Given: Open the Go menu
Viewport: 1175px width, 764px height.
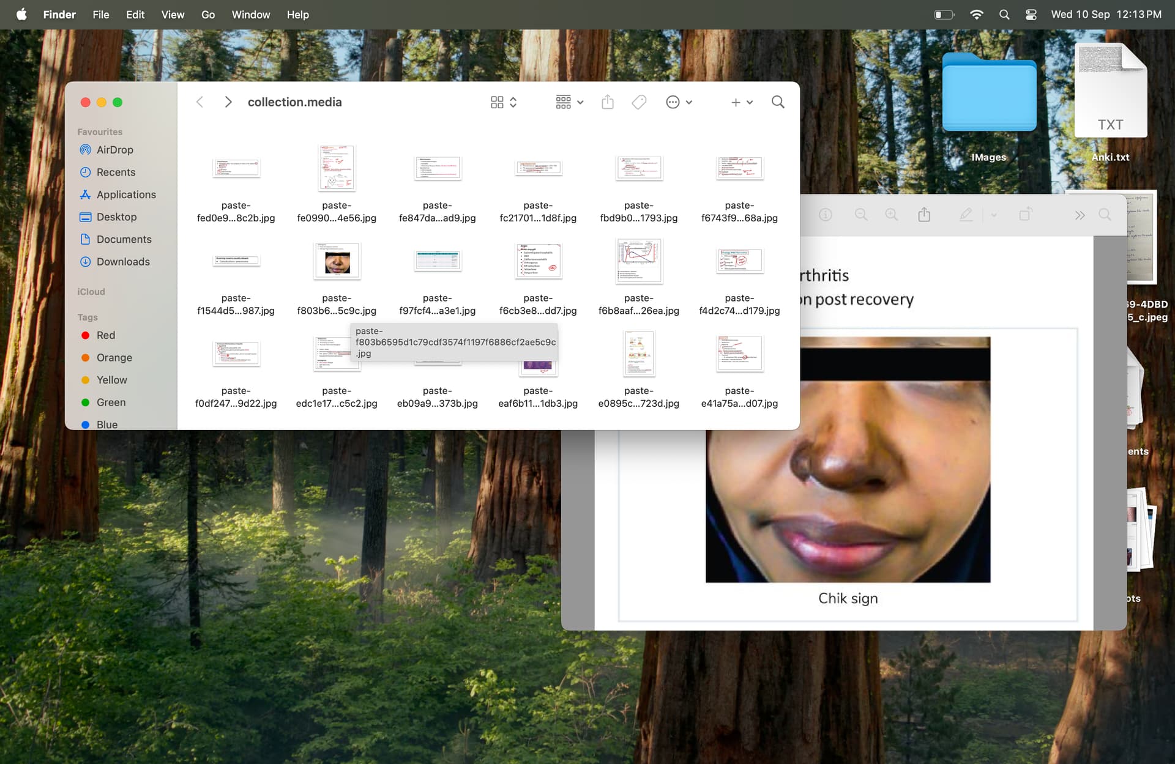Looking at the screenshot, I should click(x=208, y=15).
